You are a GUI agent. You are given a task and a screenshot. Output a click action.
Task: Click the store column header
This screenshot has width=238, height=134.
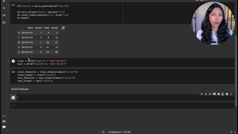coord(38,28)
